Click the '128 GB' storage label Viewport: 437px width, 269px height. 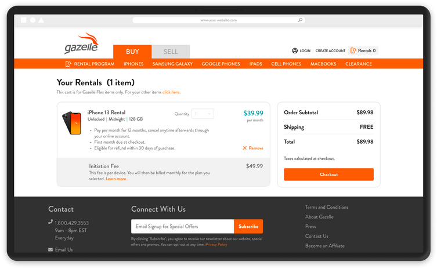(x=136, y=119)
